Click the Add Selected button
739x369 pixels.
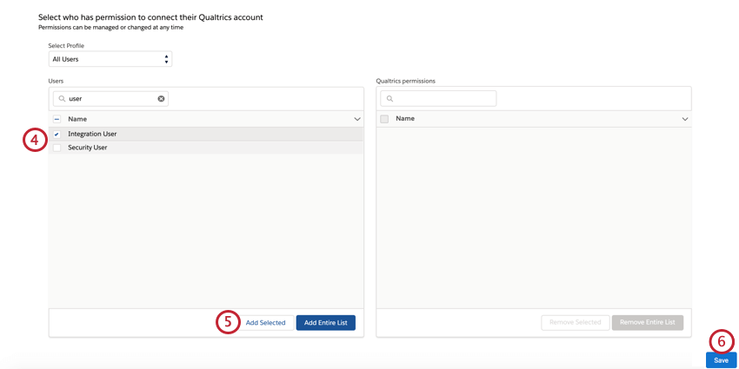(265, 323)
